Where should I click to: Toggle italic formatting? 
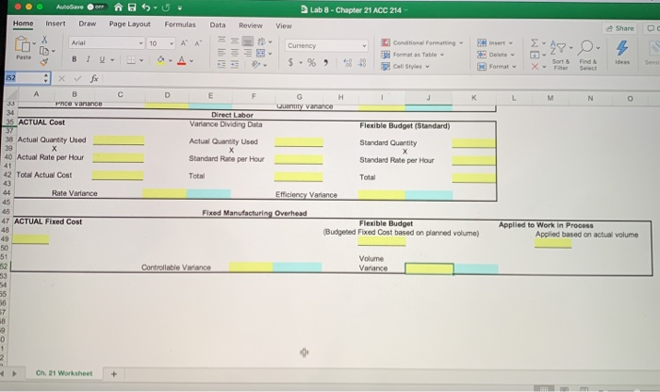pyautogui.click(x=88, y=59)
